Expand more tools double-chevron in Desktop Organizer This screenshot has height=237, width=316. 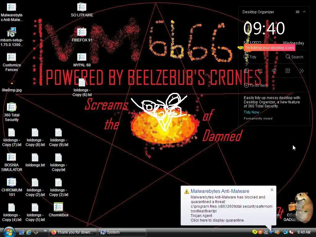point(302,71)
